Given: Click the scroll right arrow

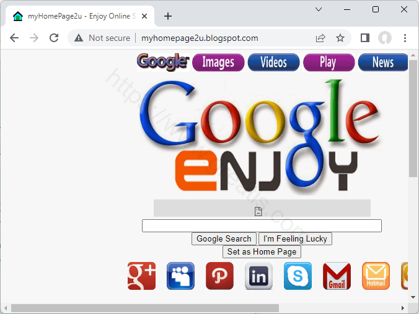Looking at the screenshot, I should pos(403,308).
